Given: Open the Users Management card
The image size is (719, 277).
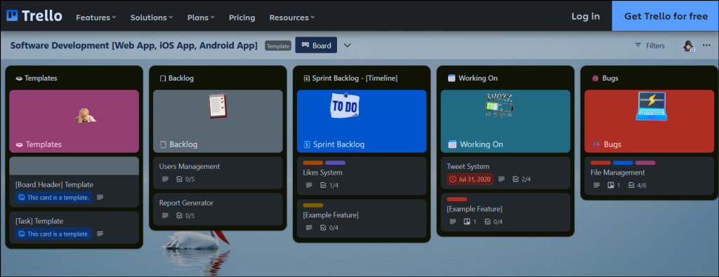Looking at the screenshot, I should (218, 173).
